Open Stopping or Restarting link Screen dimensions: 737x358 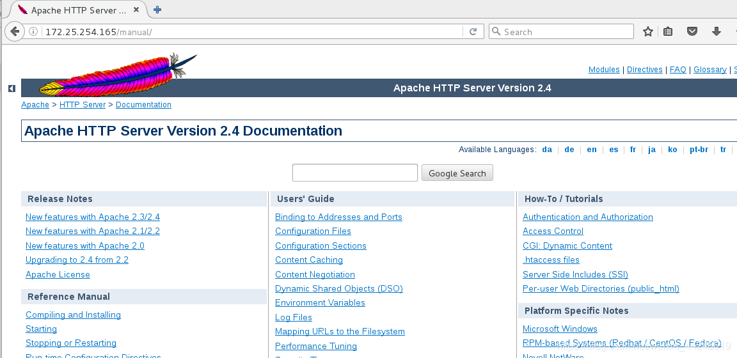click(x=71, y=343)
